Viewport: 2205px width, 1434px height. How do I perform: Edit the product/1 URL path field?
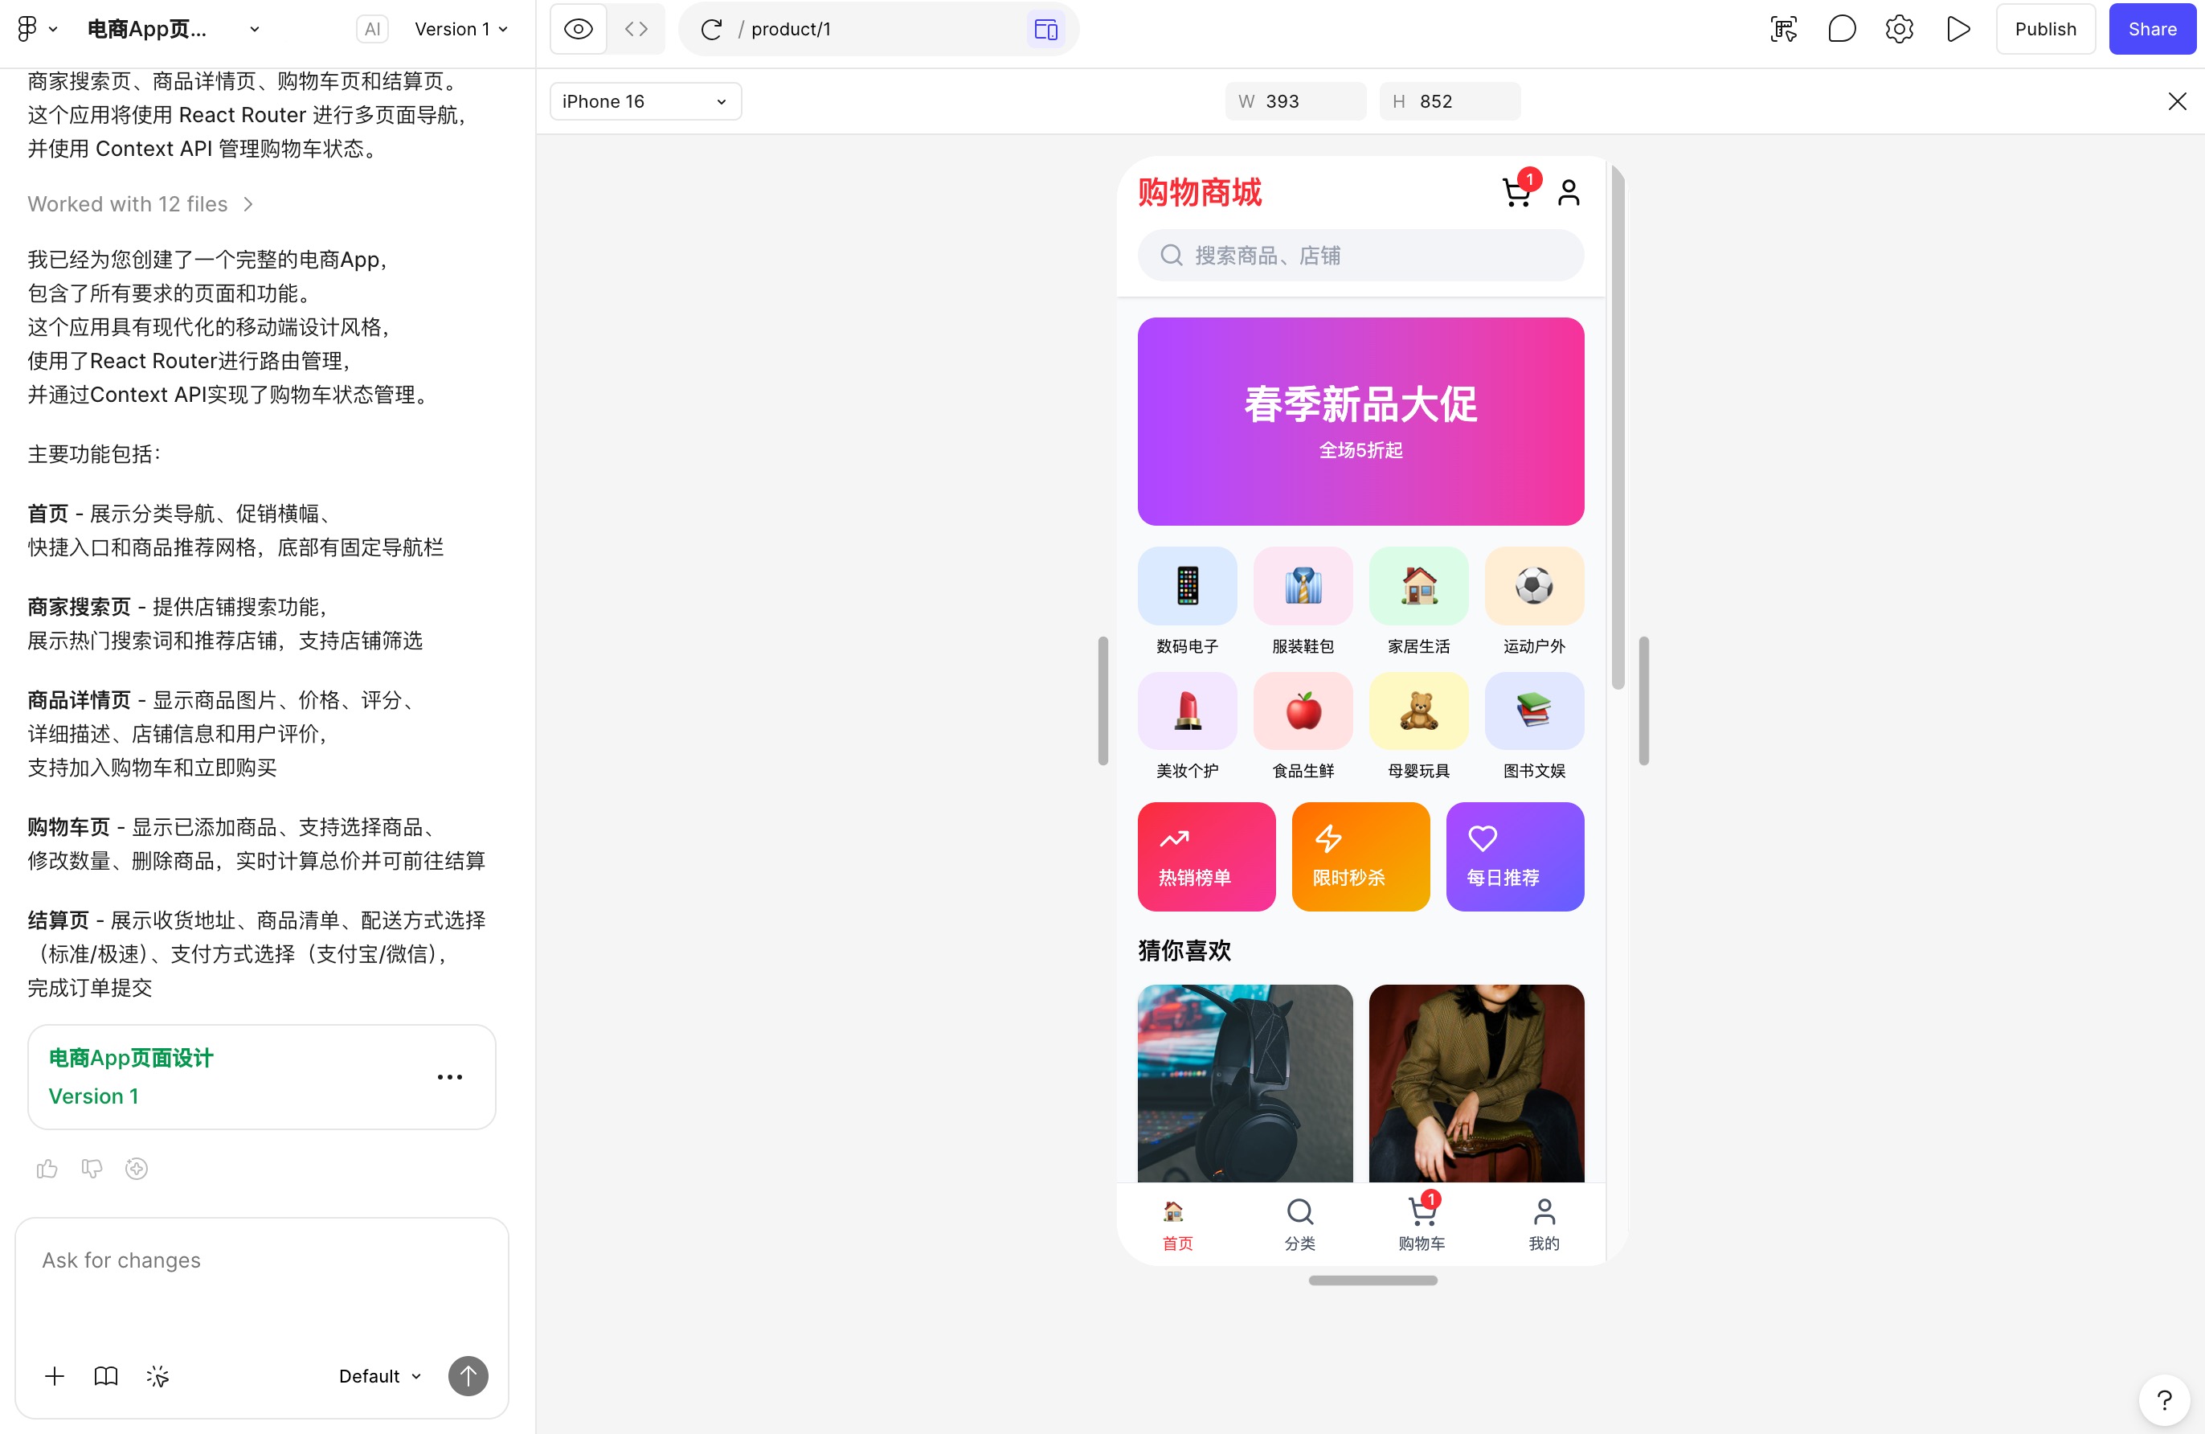[880, 30]
